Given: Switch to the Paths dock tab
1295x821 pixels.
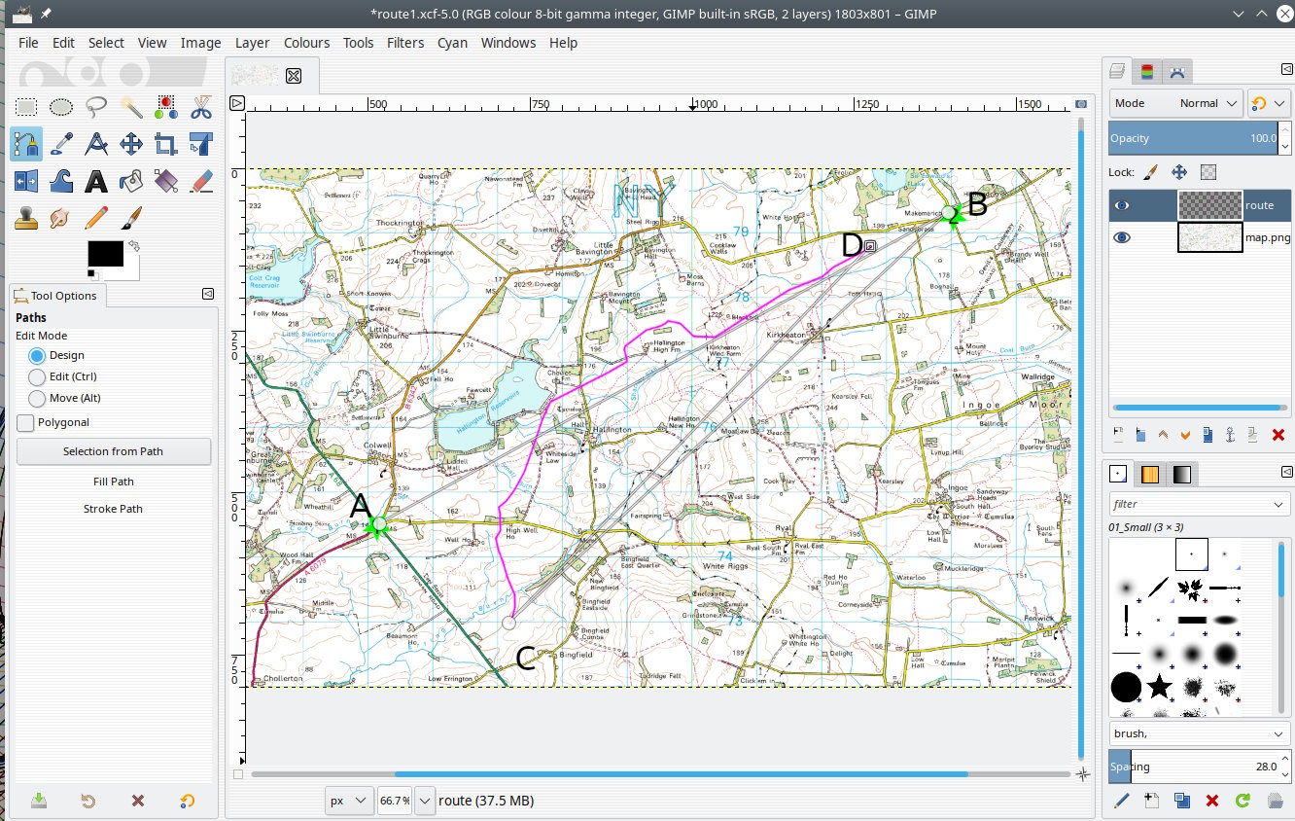Looking at the screenshot, I should (x=1177, y=71).
